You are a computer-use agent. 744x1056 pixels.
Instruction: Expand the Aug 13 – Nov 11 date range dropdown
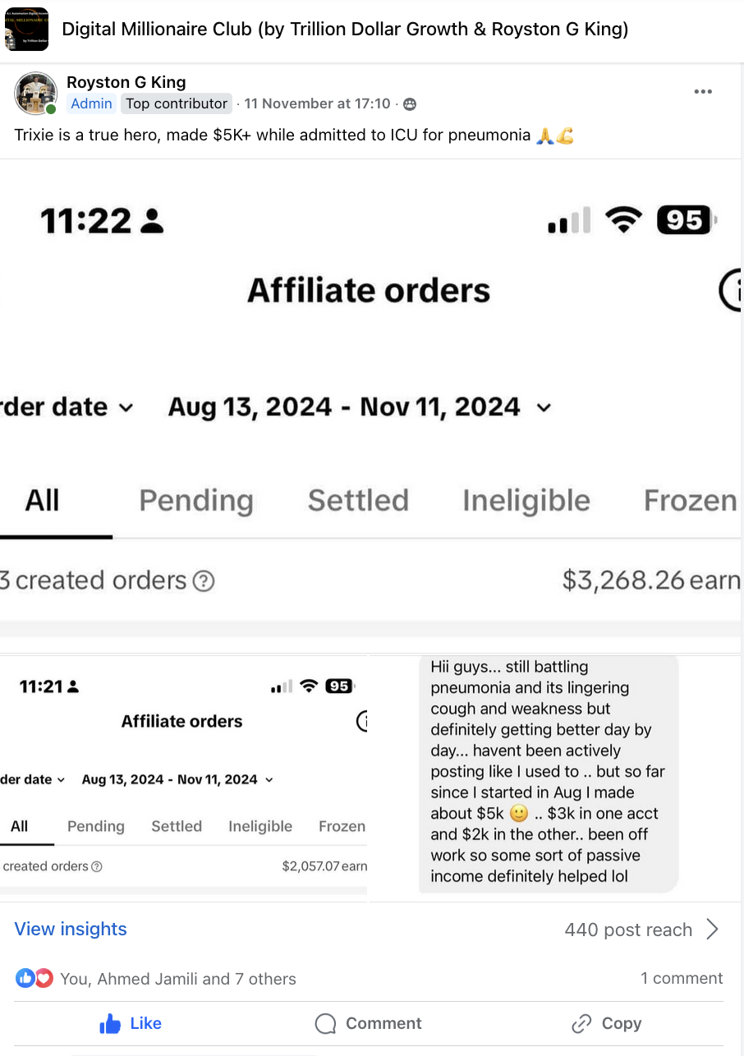coord(544,407)
